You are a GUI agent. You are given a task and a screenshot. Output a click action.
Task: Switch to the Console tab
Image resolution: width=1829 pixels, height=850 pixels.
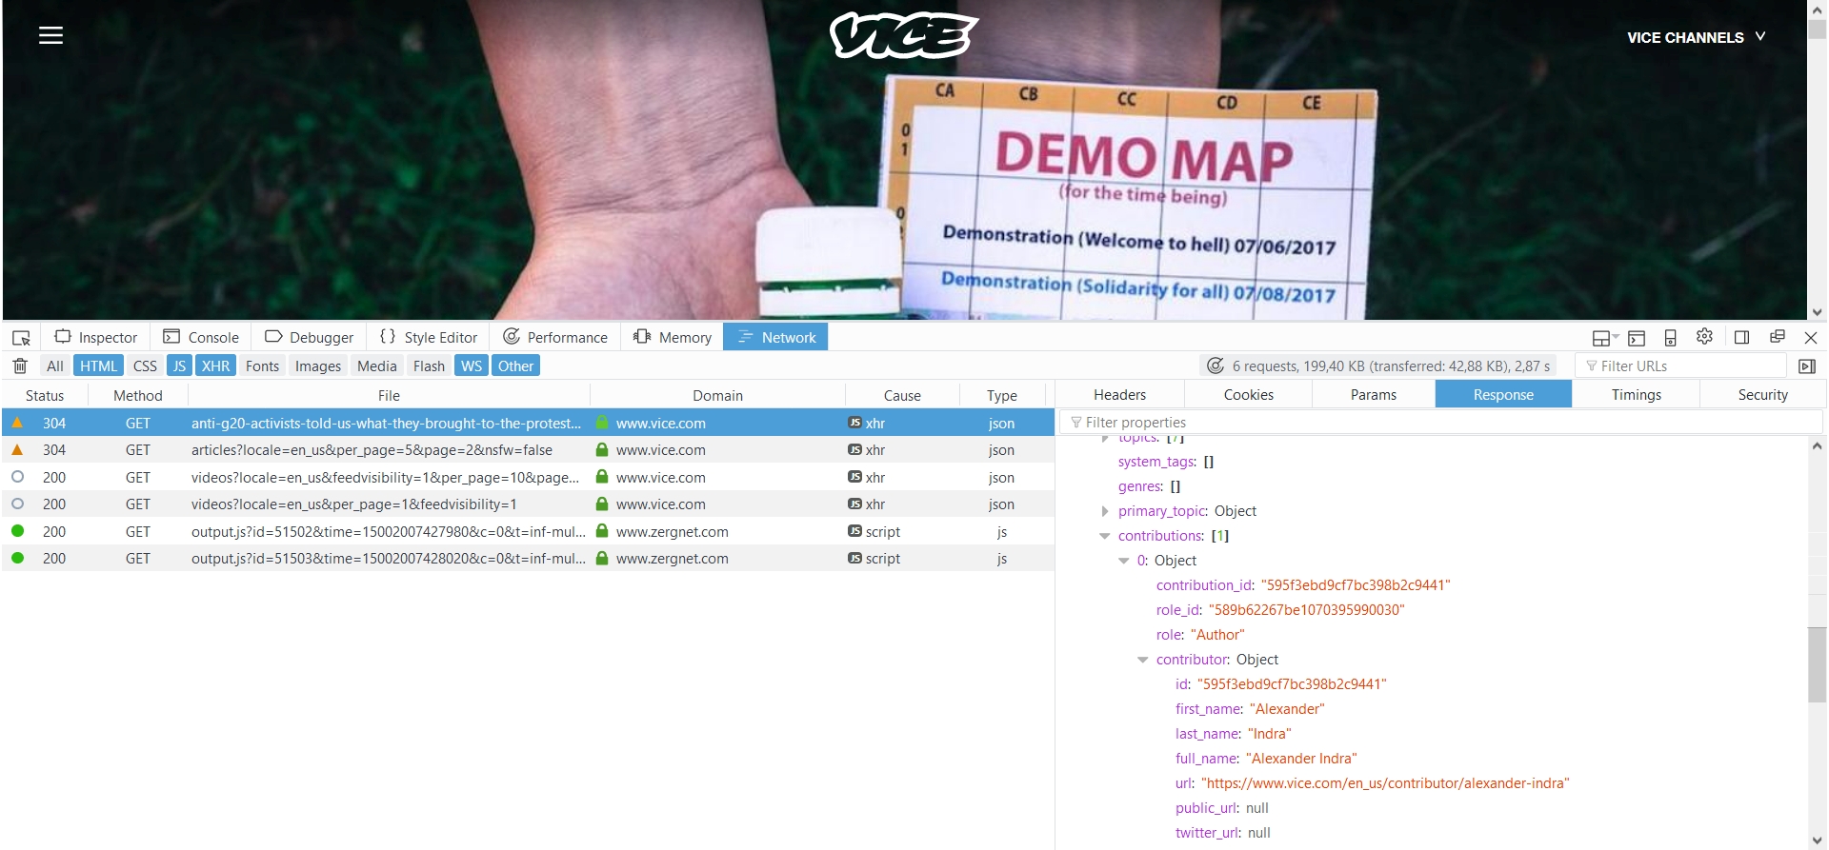click(x=201, y=338)
